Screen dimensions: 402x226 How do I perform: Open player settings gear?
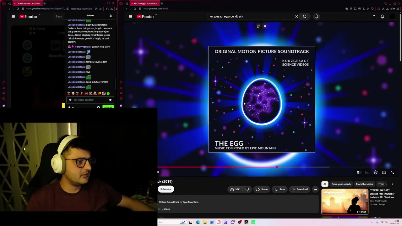point(376,172)
